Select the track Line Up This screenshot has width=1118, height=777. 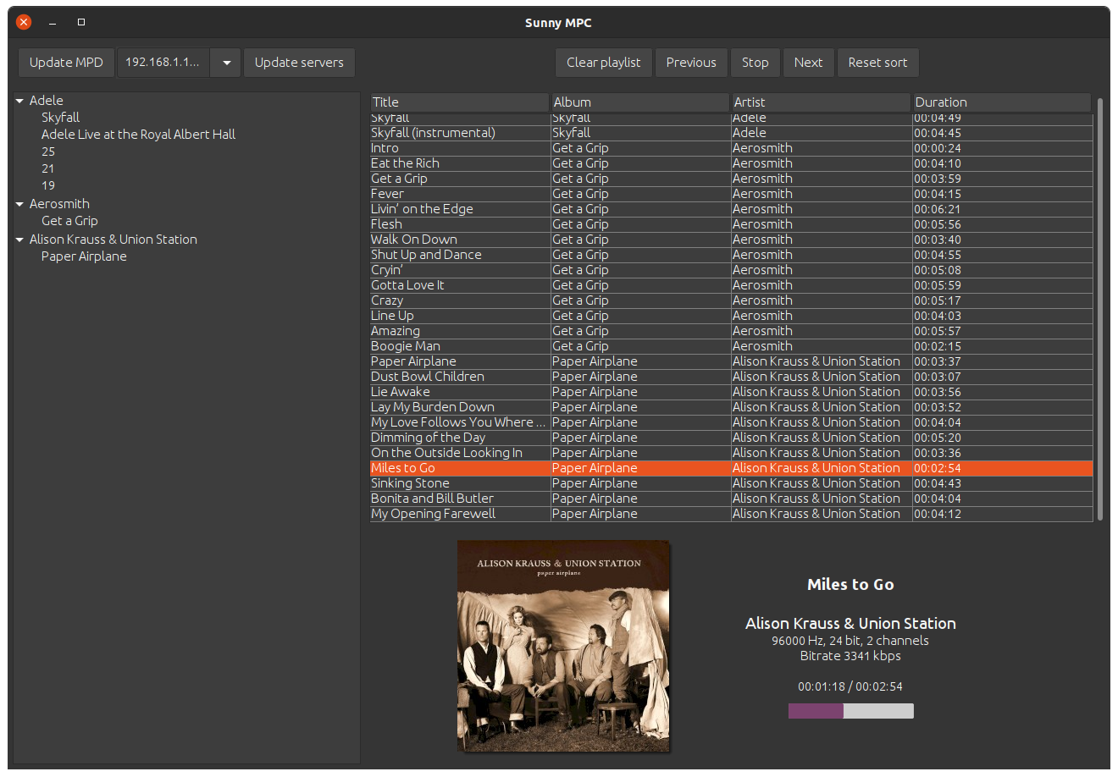pos(392,316)
